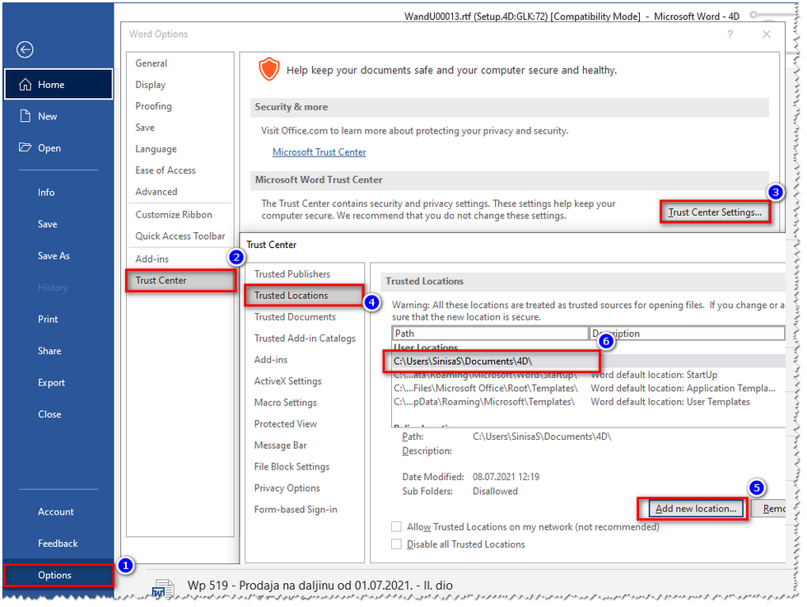Select Customize Ribbon category
The width and height of the screenshot is (807, 607).
tap(174, 215)
